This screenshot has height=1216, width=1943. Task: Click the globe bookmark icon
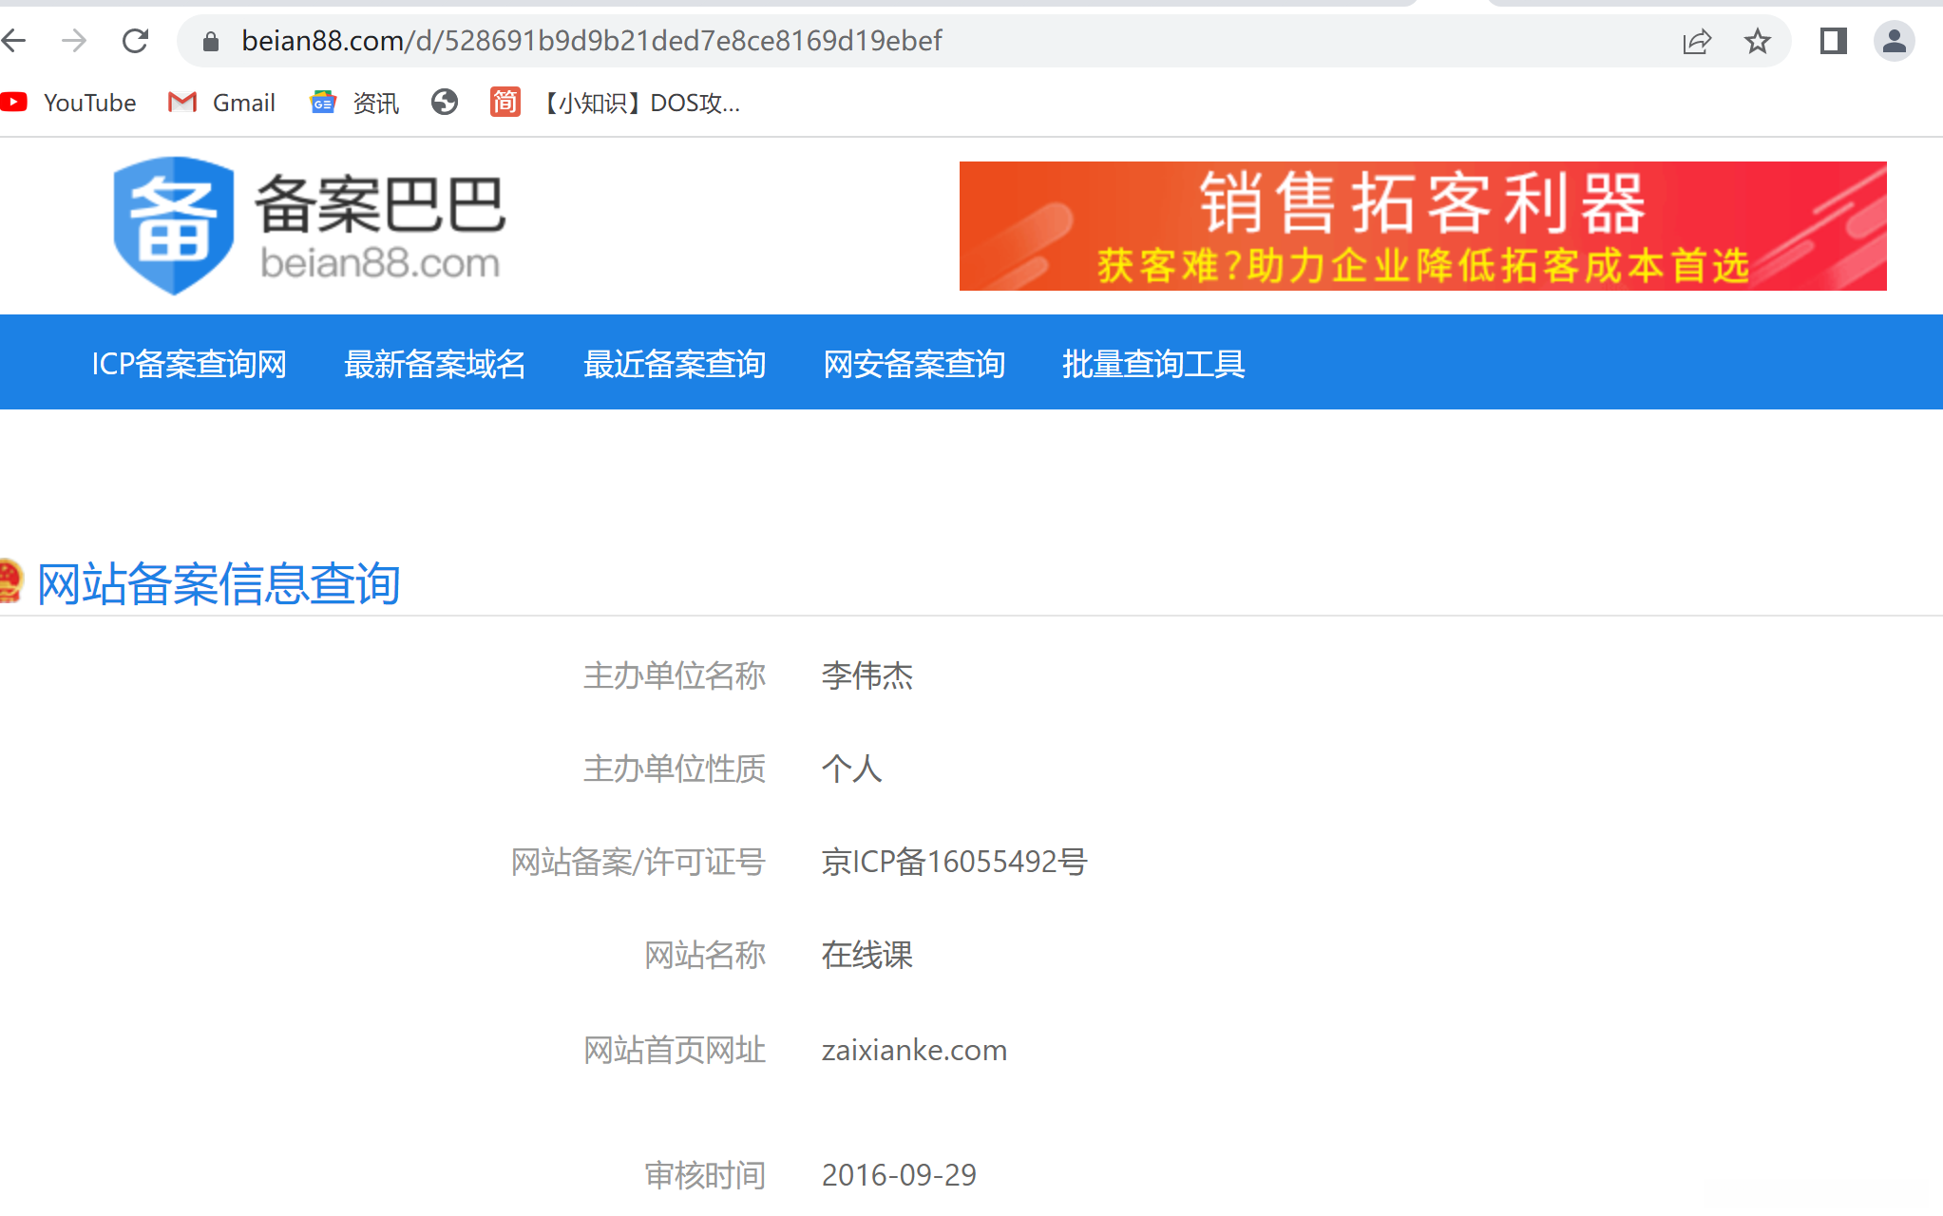coord(444,102)
